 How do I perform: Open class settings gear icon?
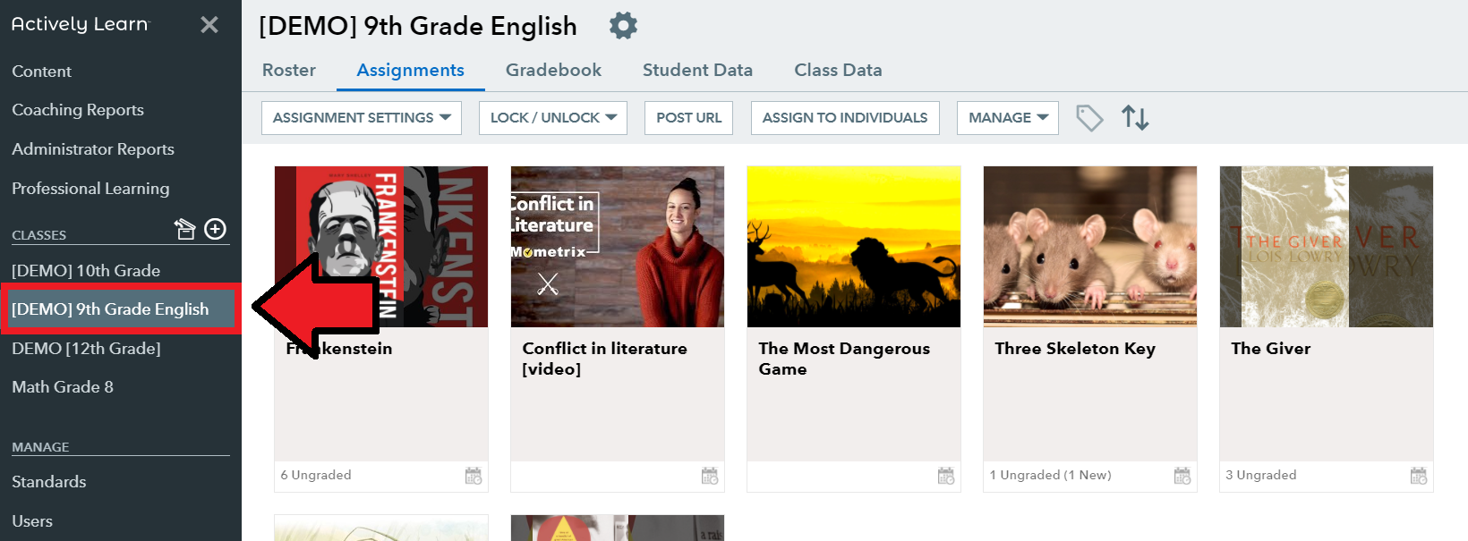click(623, 26)
